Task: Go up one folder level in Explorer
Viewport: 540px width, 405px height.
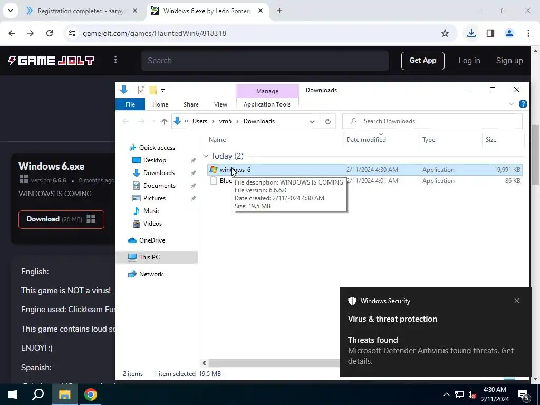Action: pyautogui.click(x=165, y=122)
